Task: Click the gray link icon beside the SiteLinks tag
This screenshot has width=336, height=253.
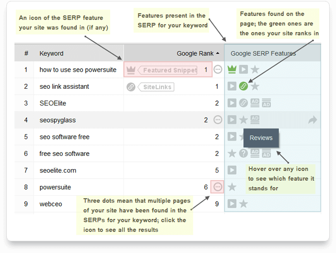Action: [x=131, y=87]
